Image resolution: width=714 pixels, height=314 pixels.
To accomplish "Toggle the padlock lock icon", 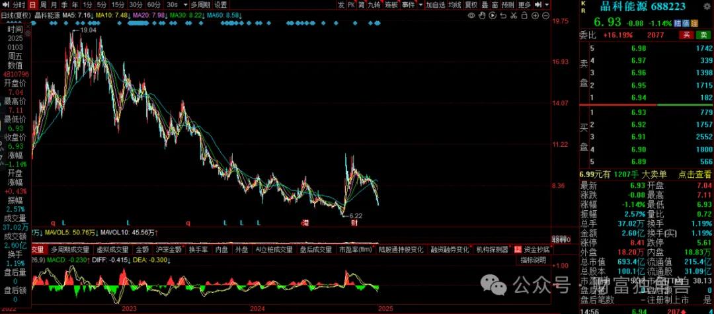I will coord(524,15).
